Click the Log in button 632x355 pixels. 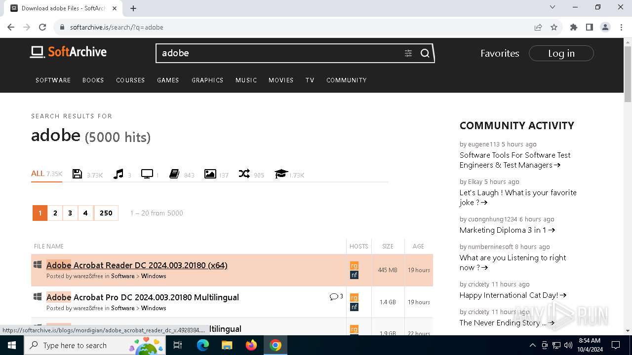point(561,53)
